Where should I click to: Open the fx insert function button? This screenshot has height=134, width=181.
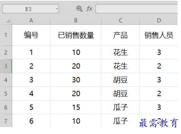pyautogui.click(x=89, y=9)
